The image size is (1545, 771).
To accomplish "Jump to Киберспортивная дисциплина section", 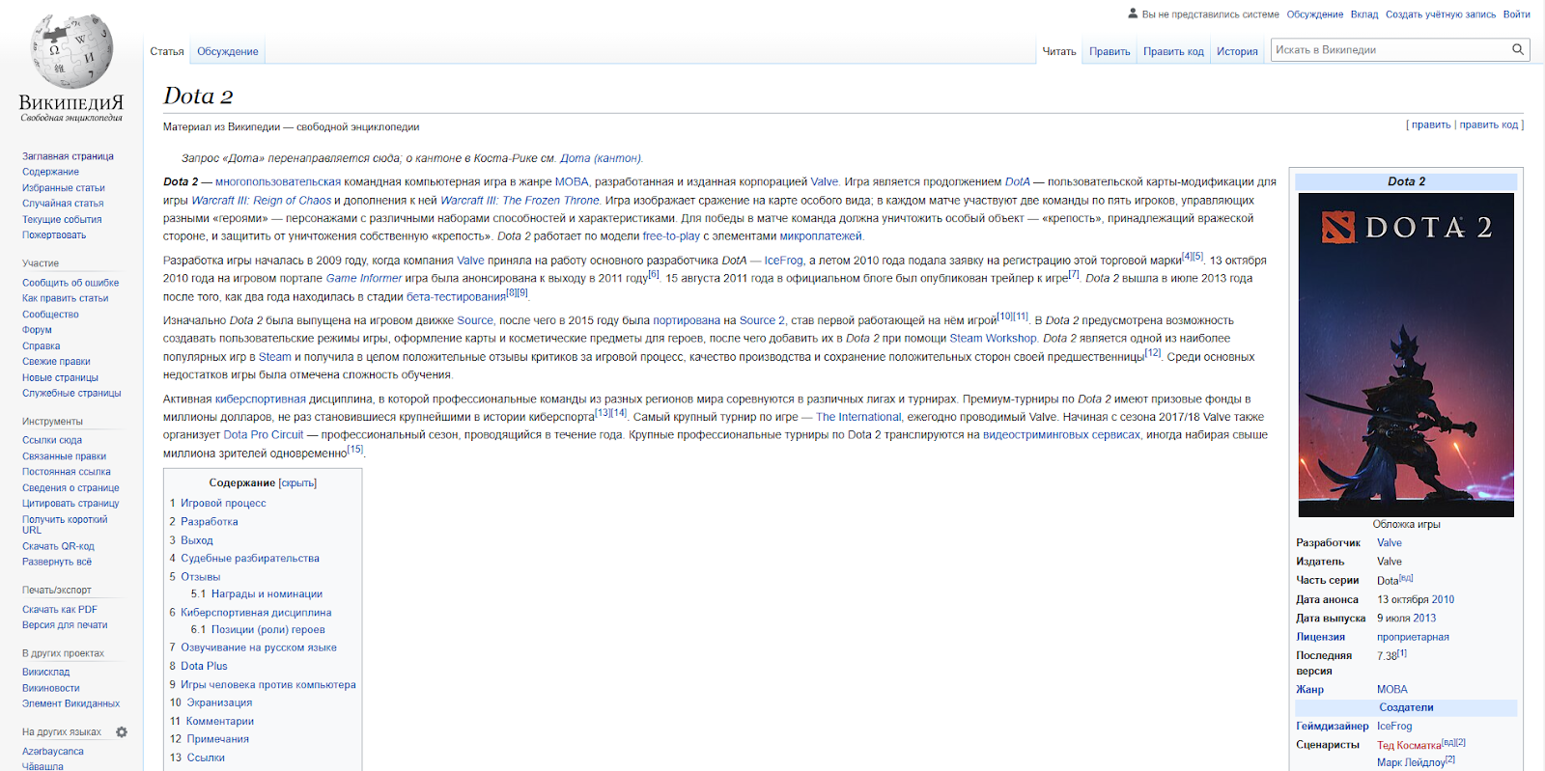I will (256, 613).
